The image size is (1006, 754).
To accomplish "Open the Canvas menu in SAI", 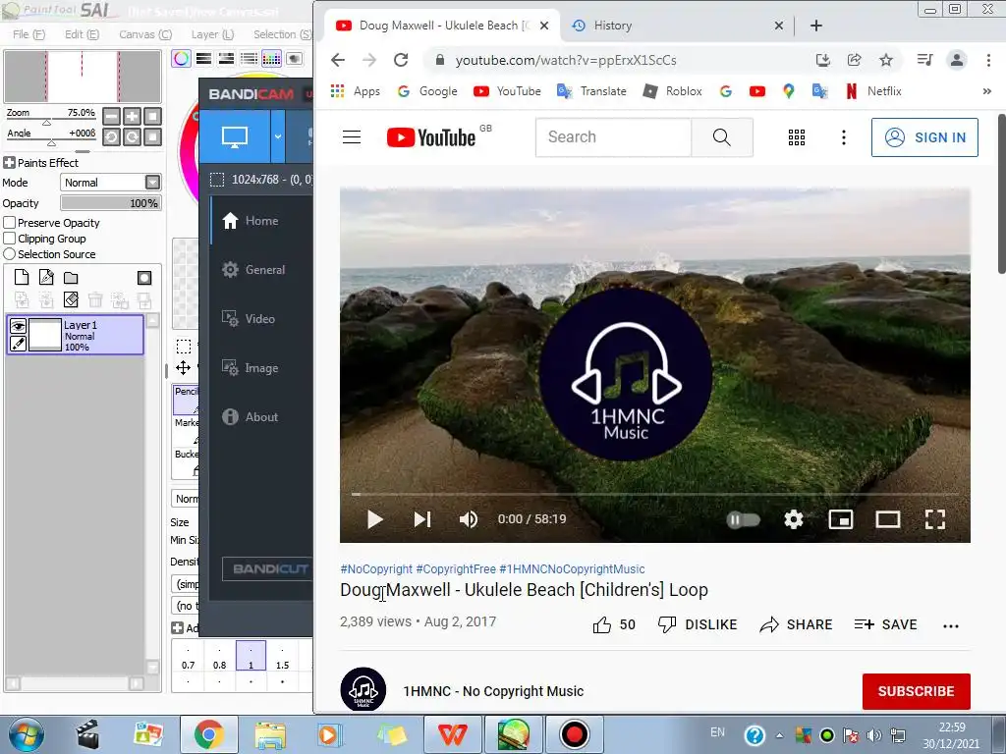I will (x=145, y=34).
